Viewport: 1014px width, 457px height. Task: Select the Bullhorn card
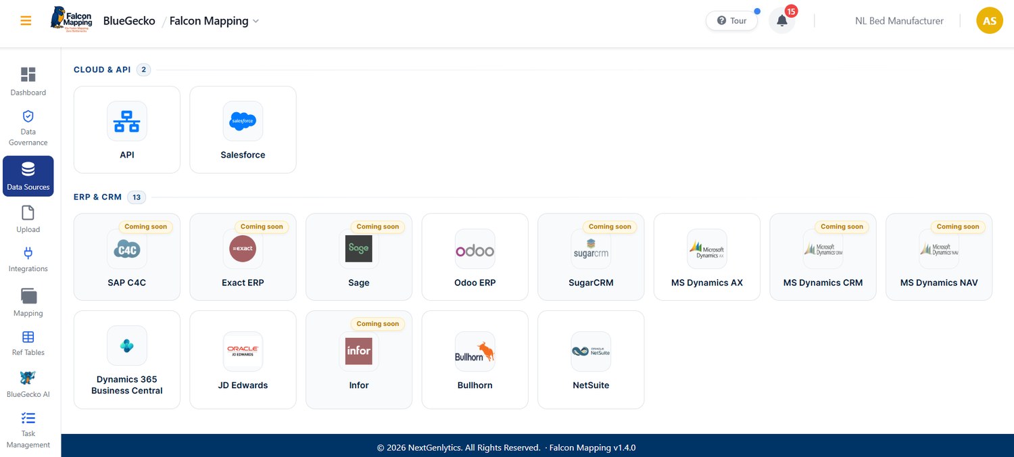click(475, 360)
